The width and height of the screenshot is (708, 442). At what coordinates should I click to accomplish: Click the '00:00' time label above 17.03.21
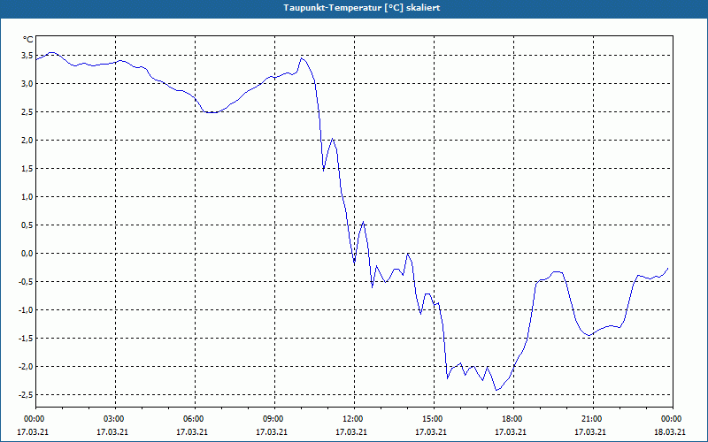(x=34, y=419)
